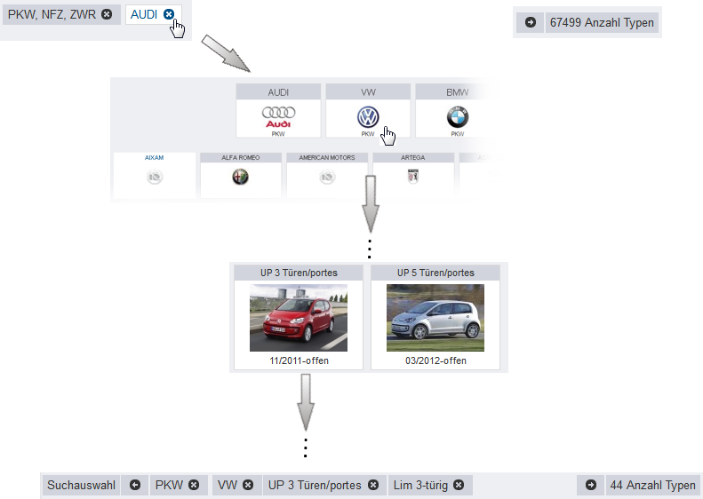Select the silver UP 5 Türen/portes car image
This screenshot has width=703, height=499.
(435, 318)
